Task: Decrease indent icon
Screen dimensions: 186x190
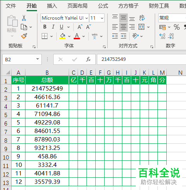Action: pos(115,36)
